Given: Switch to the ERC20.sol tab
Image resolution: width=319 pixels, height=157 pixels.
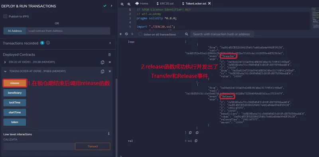Looking at the screenshot, I should pyautogui.click(x=165, y=4).
